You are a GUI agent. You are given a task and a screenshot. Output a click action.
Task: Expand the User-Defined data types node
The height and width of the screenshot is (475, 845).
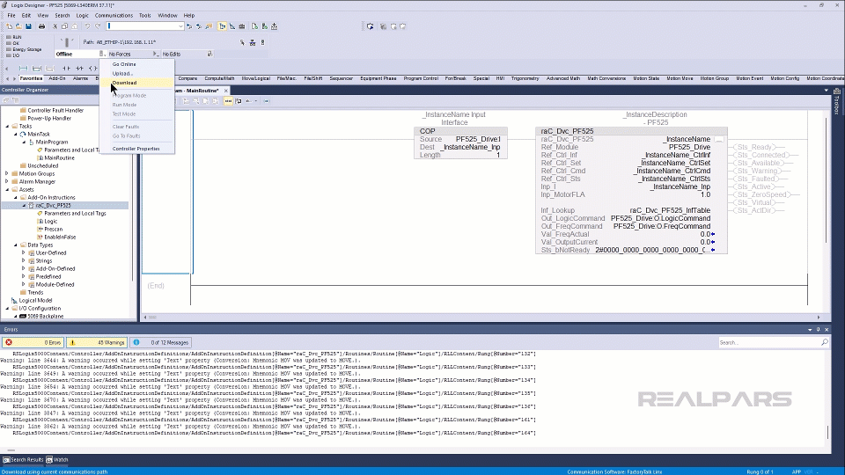24,252
